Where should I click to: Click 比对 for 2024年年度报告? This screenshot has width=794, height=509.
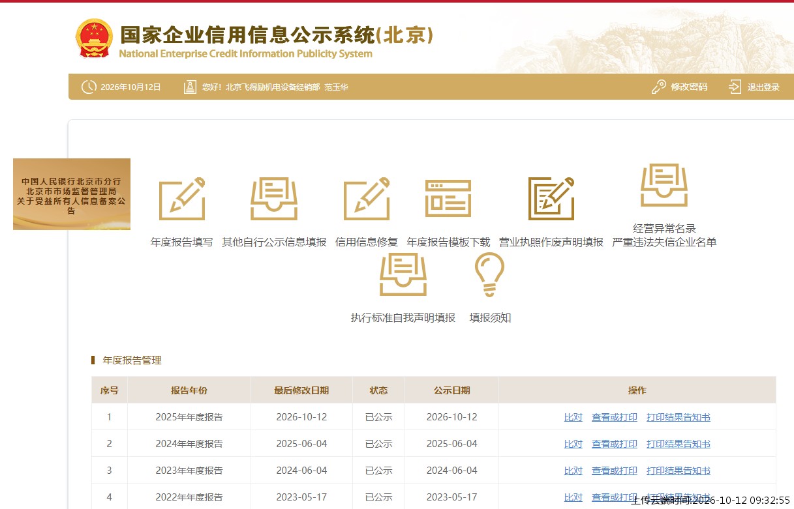point(573,444)
